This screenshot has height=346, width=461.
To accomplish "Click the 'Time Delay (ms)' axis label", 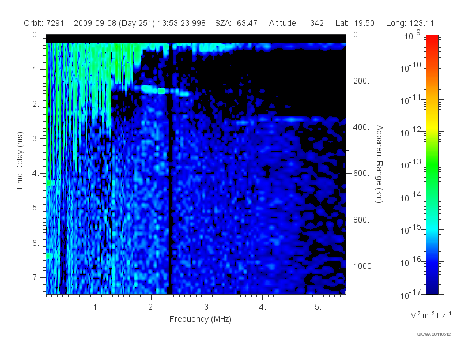I will click(20, 161).
